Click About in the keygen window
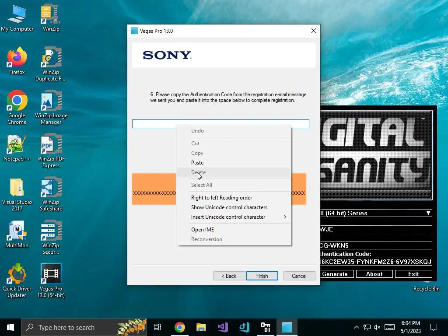 (374, 274)
